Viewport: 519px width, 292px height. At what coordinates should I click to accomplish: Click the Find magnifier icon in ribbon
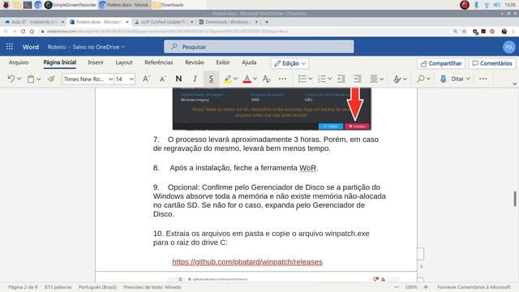tap(421, 79)
